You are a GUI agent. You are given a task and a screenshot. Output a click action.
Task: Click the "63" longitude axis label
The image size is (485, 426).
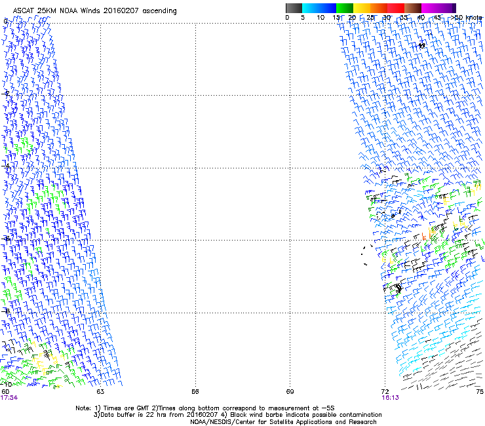click(x=100, y=392)
